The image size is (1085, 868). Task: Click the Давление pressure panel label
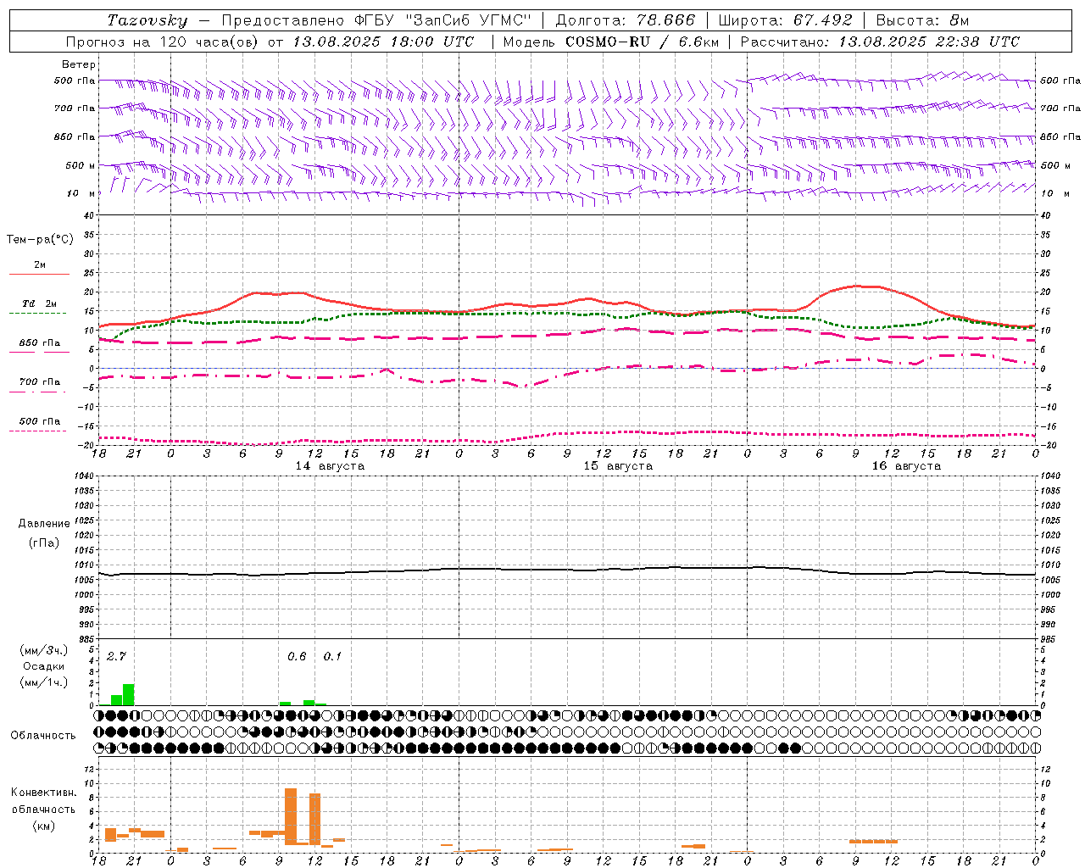coord(44,524)
